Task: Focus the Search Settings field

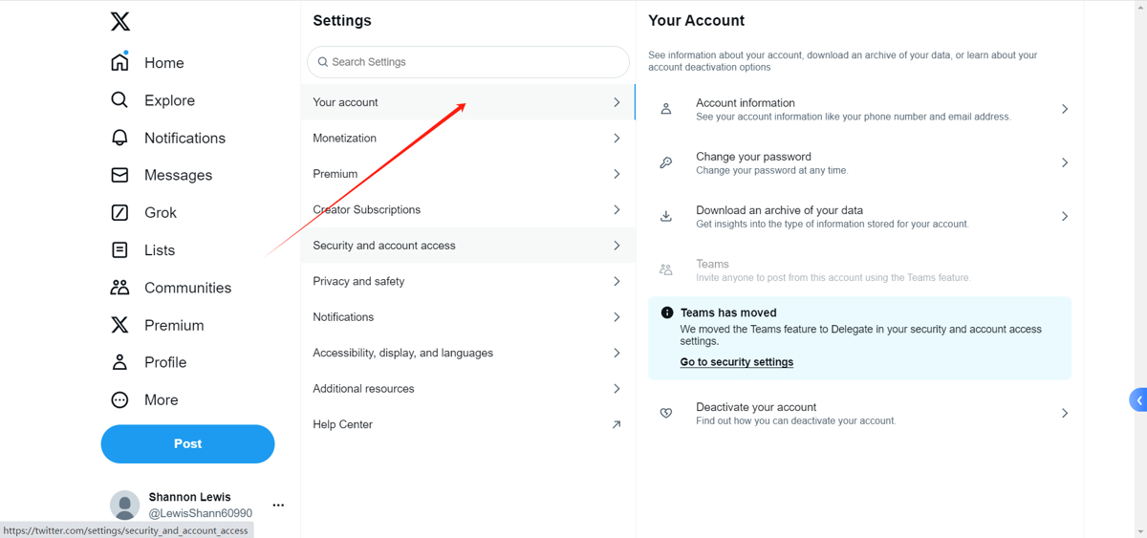Action: (468, 62)
